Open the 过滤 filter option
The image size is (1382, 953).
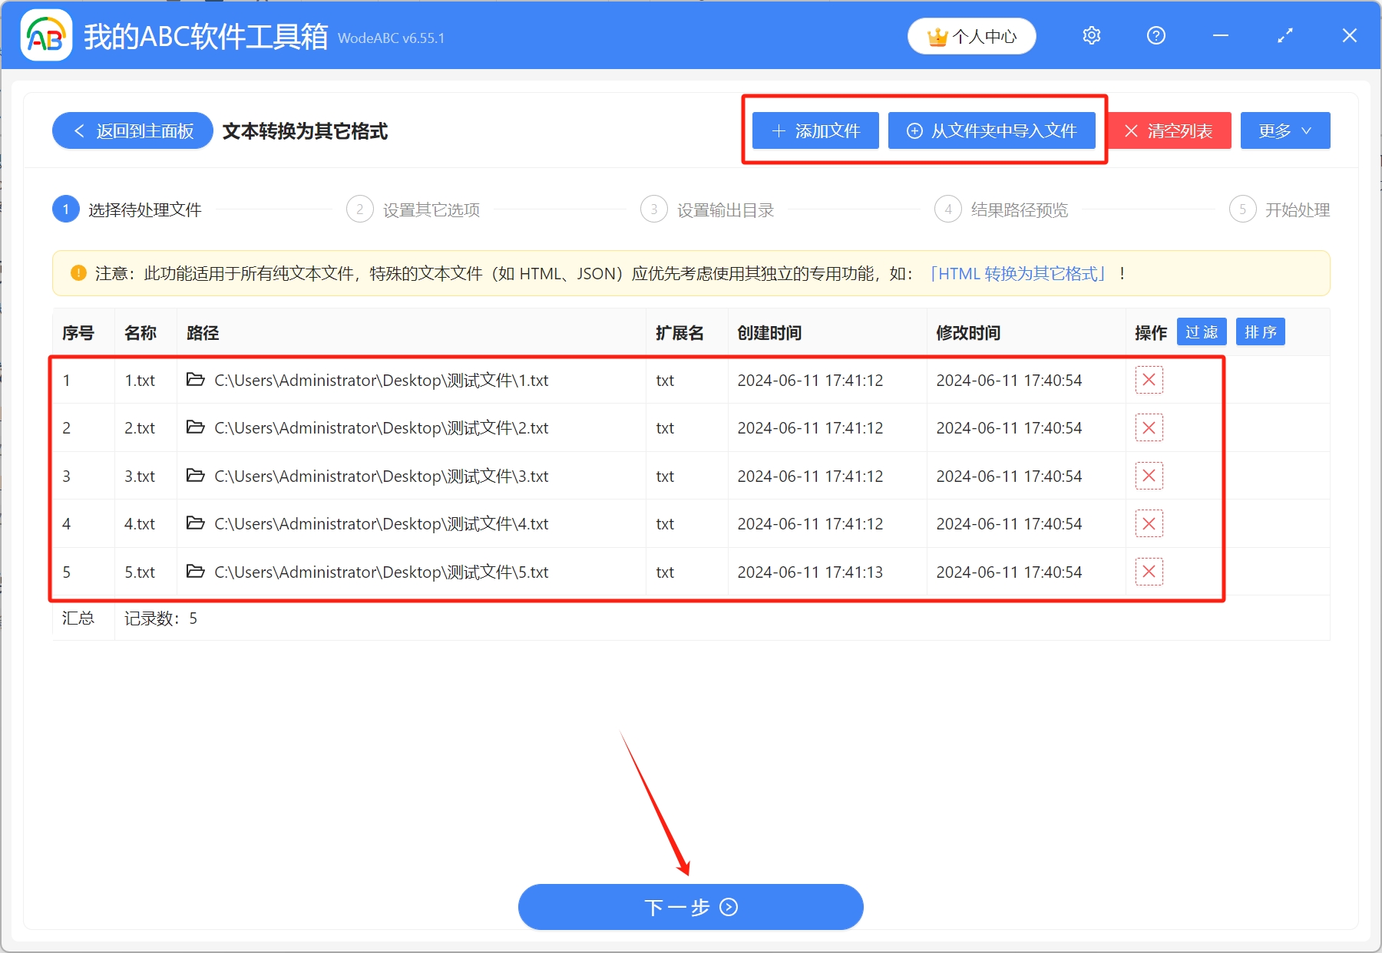[1201, 331]
